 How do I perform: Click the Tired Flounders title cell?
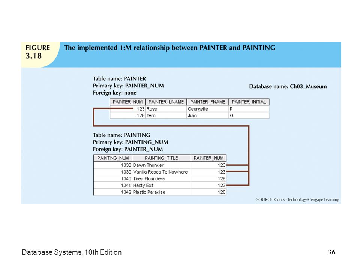pyautogui.click(x=161, y=178)
